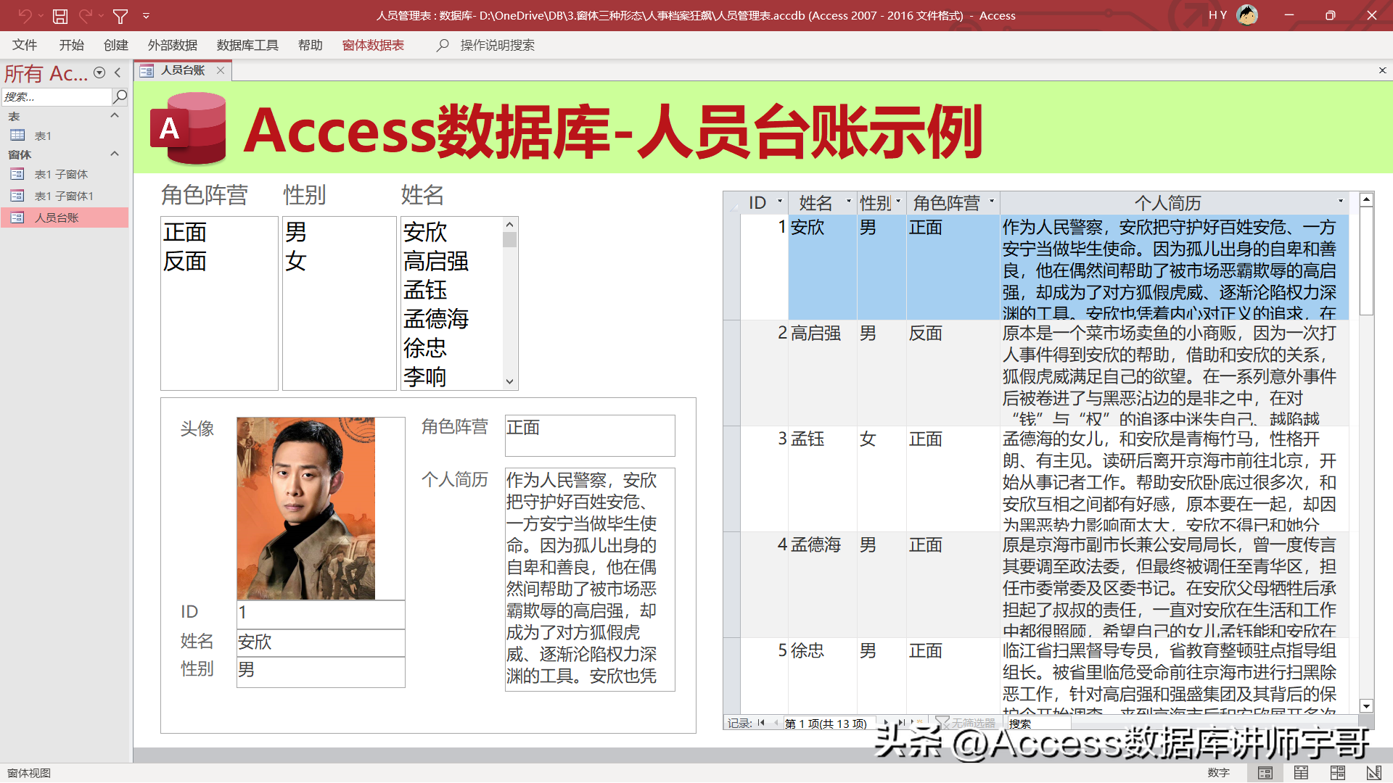Screen dimensions: 1393x783
Task: Click 姓名 list scroll-down arrow
Action: [510, 381]
